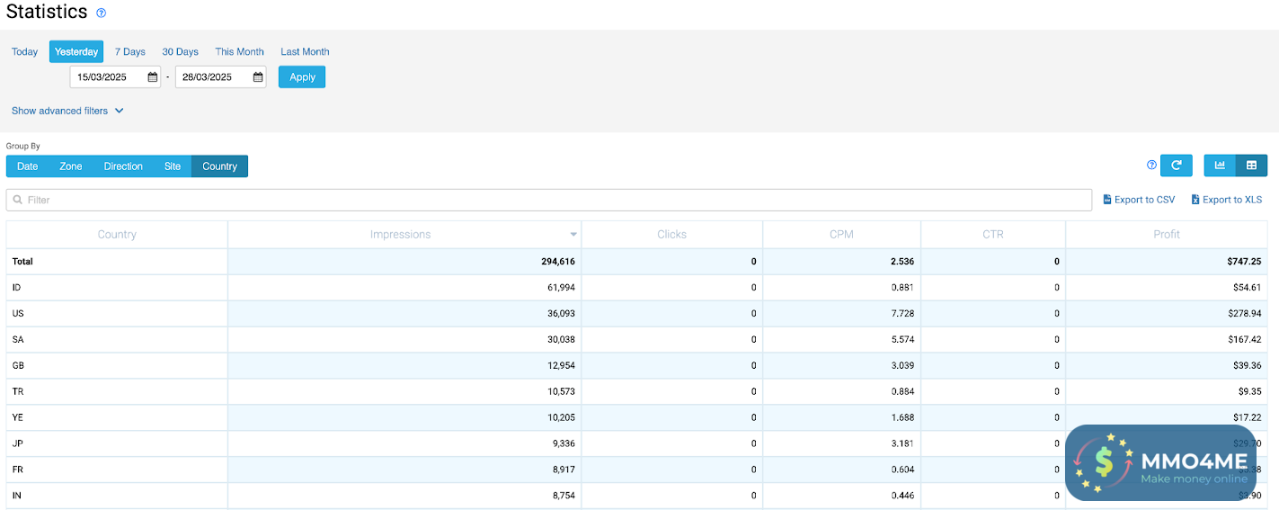Group statistics by Date
Screen dimensions: 1279x510
click(x=28, y=166)
